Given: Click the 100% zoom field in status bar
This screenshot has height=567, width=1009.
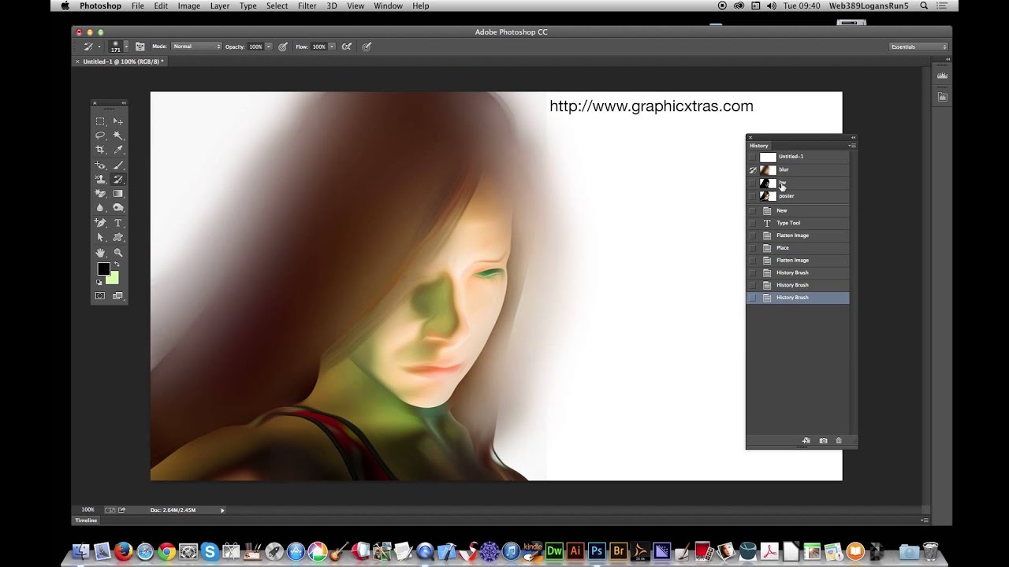Looking at the screenshot, I should point(87,510).
